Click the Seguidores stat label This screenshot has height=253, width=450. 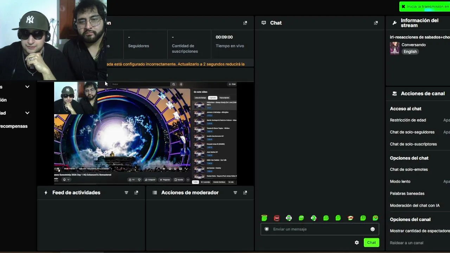click(139, 46)
